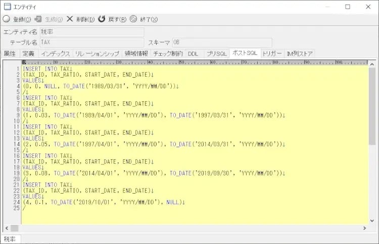The height and width of the screenshot is (244, 379).
Task: Open the トリガー tab
Action: click(x=272, y=53)
